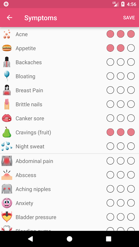Tap the Acne spots icon
This screenshot has height=247, width=139.
pos(7,34)
